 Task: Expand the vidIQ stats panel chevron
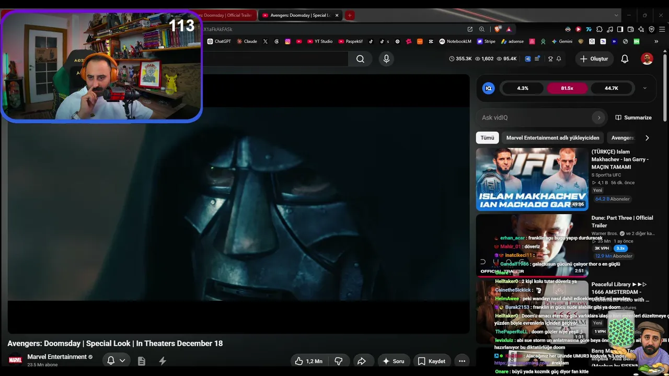click(644, 88)
